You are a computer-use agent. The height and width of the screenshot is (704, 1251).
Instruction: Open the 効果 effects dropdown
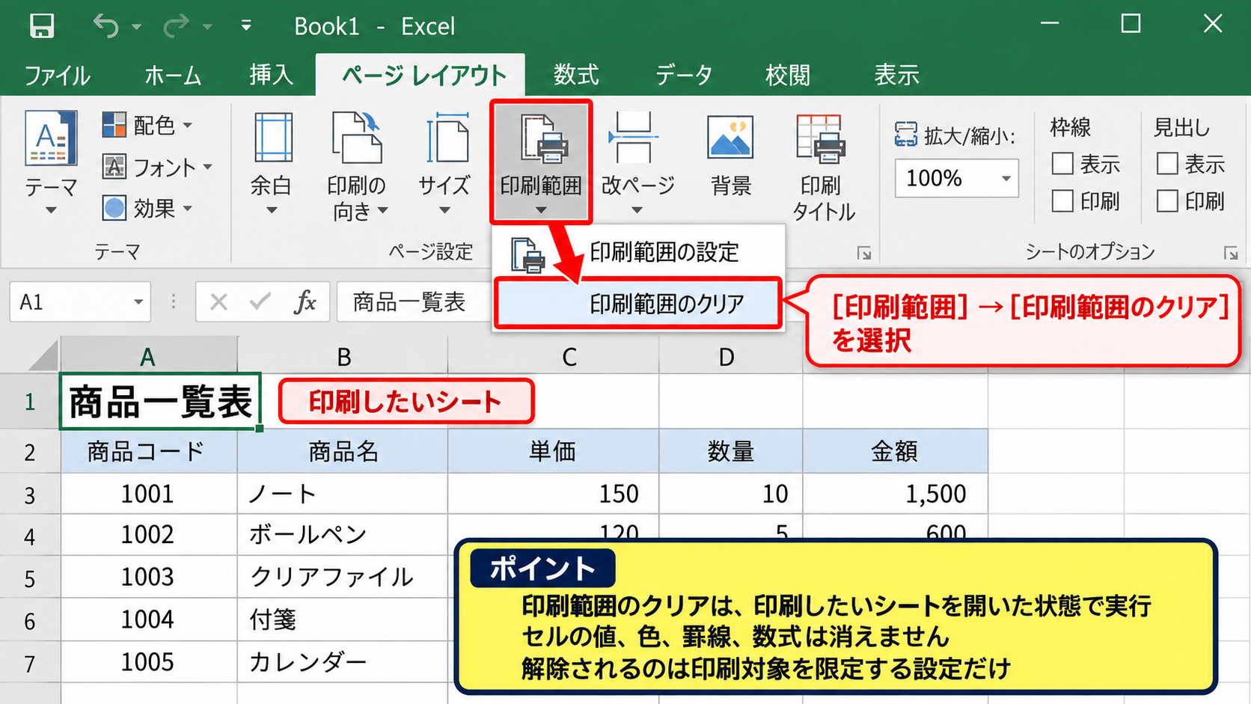148,208
